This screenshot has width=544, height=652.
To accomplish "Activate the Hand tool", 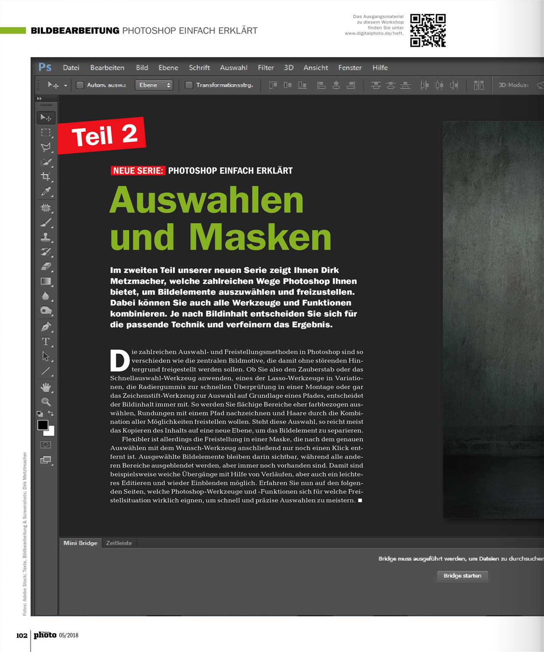I will (46, 388).
